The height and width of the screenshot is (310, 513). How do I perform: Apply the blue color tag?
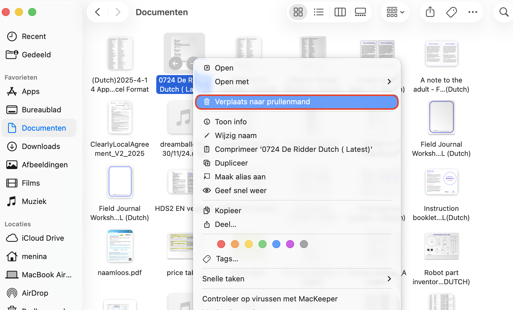pos(276,244)
